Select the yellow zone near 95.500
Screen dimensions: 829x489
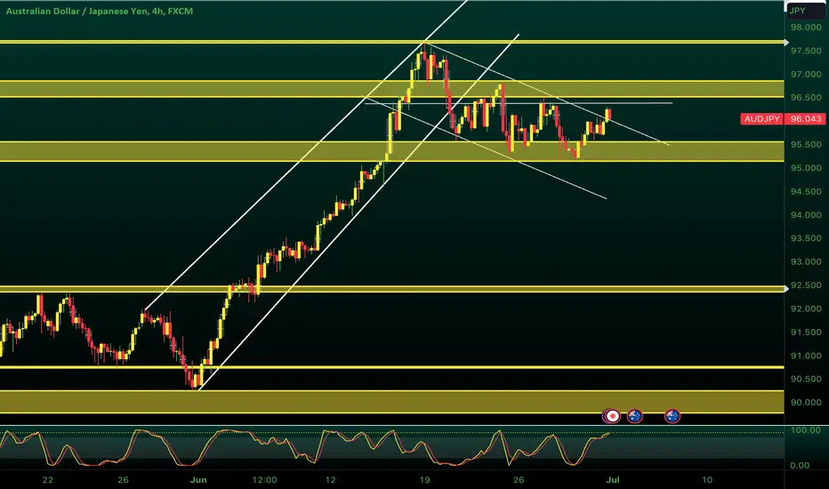391,151
